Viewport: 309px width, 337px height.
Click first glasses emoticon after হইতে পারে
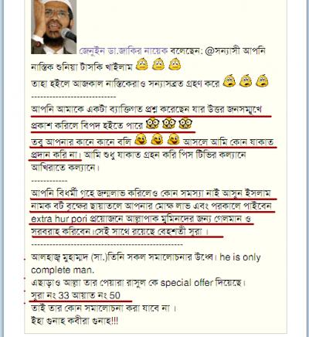152,124
